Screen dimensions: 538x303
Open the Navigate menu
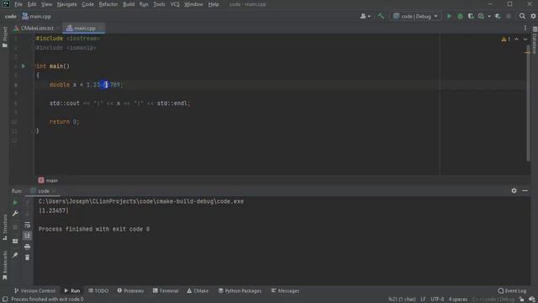point(67,4)
